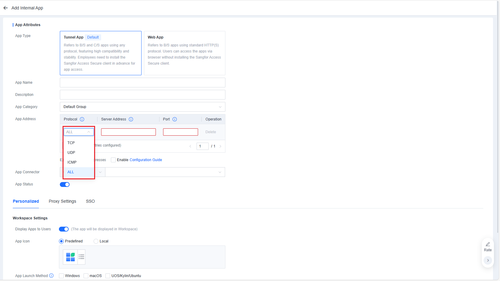Click the Add Internal App title

27,8
